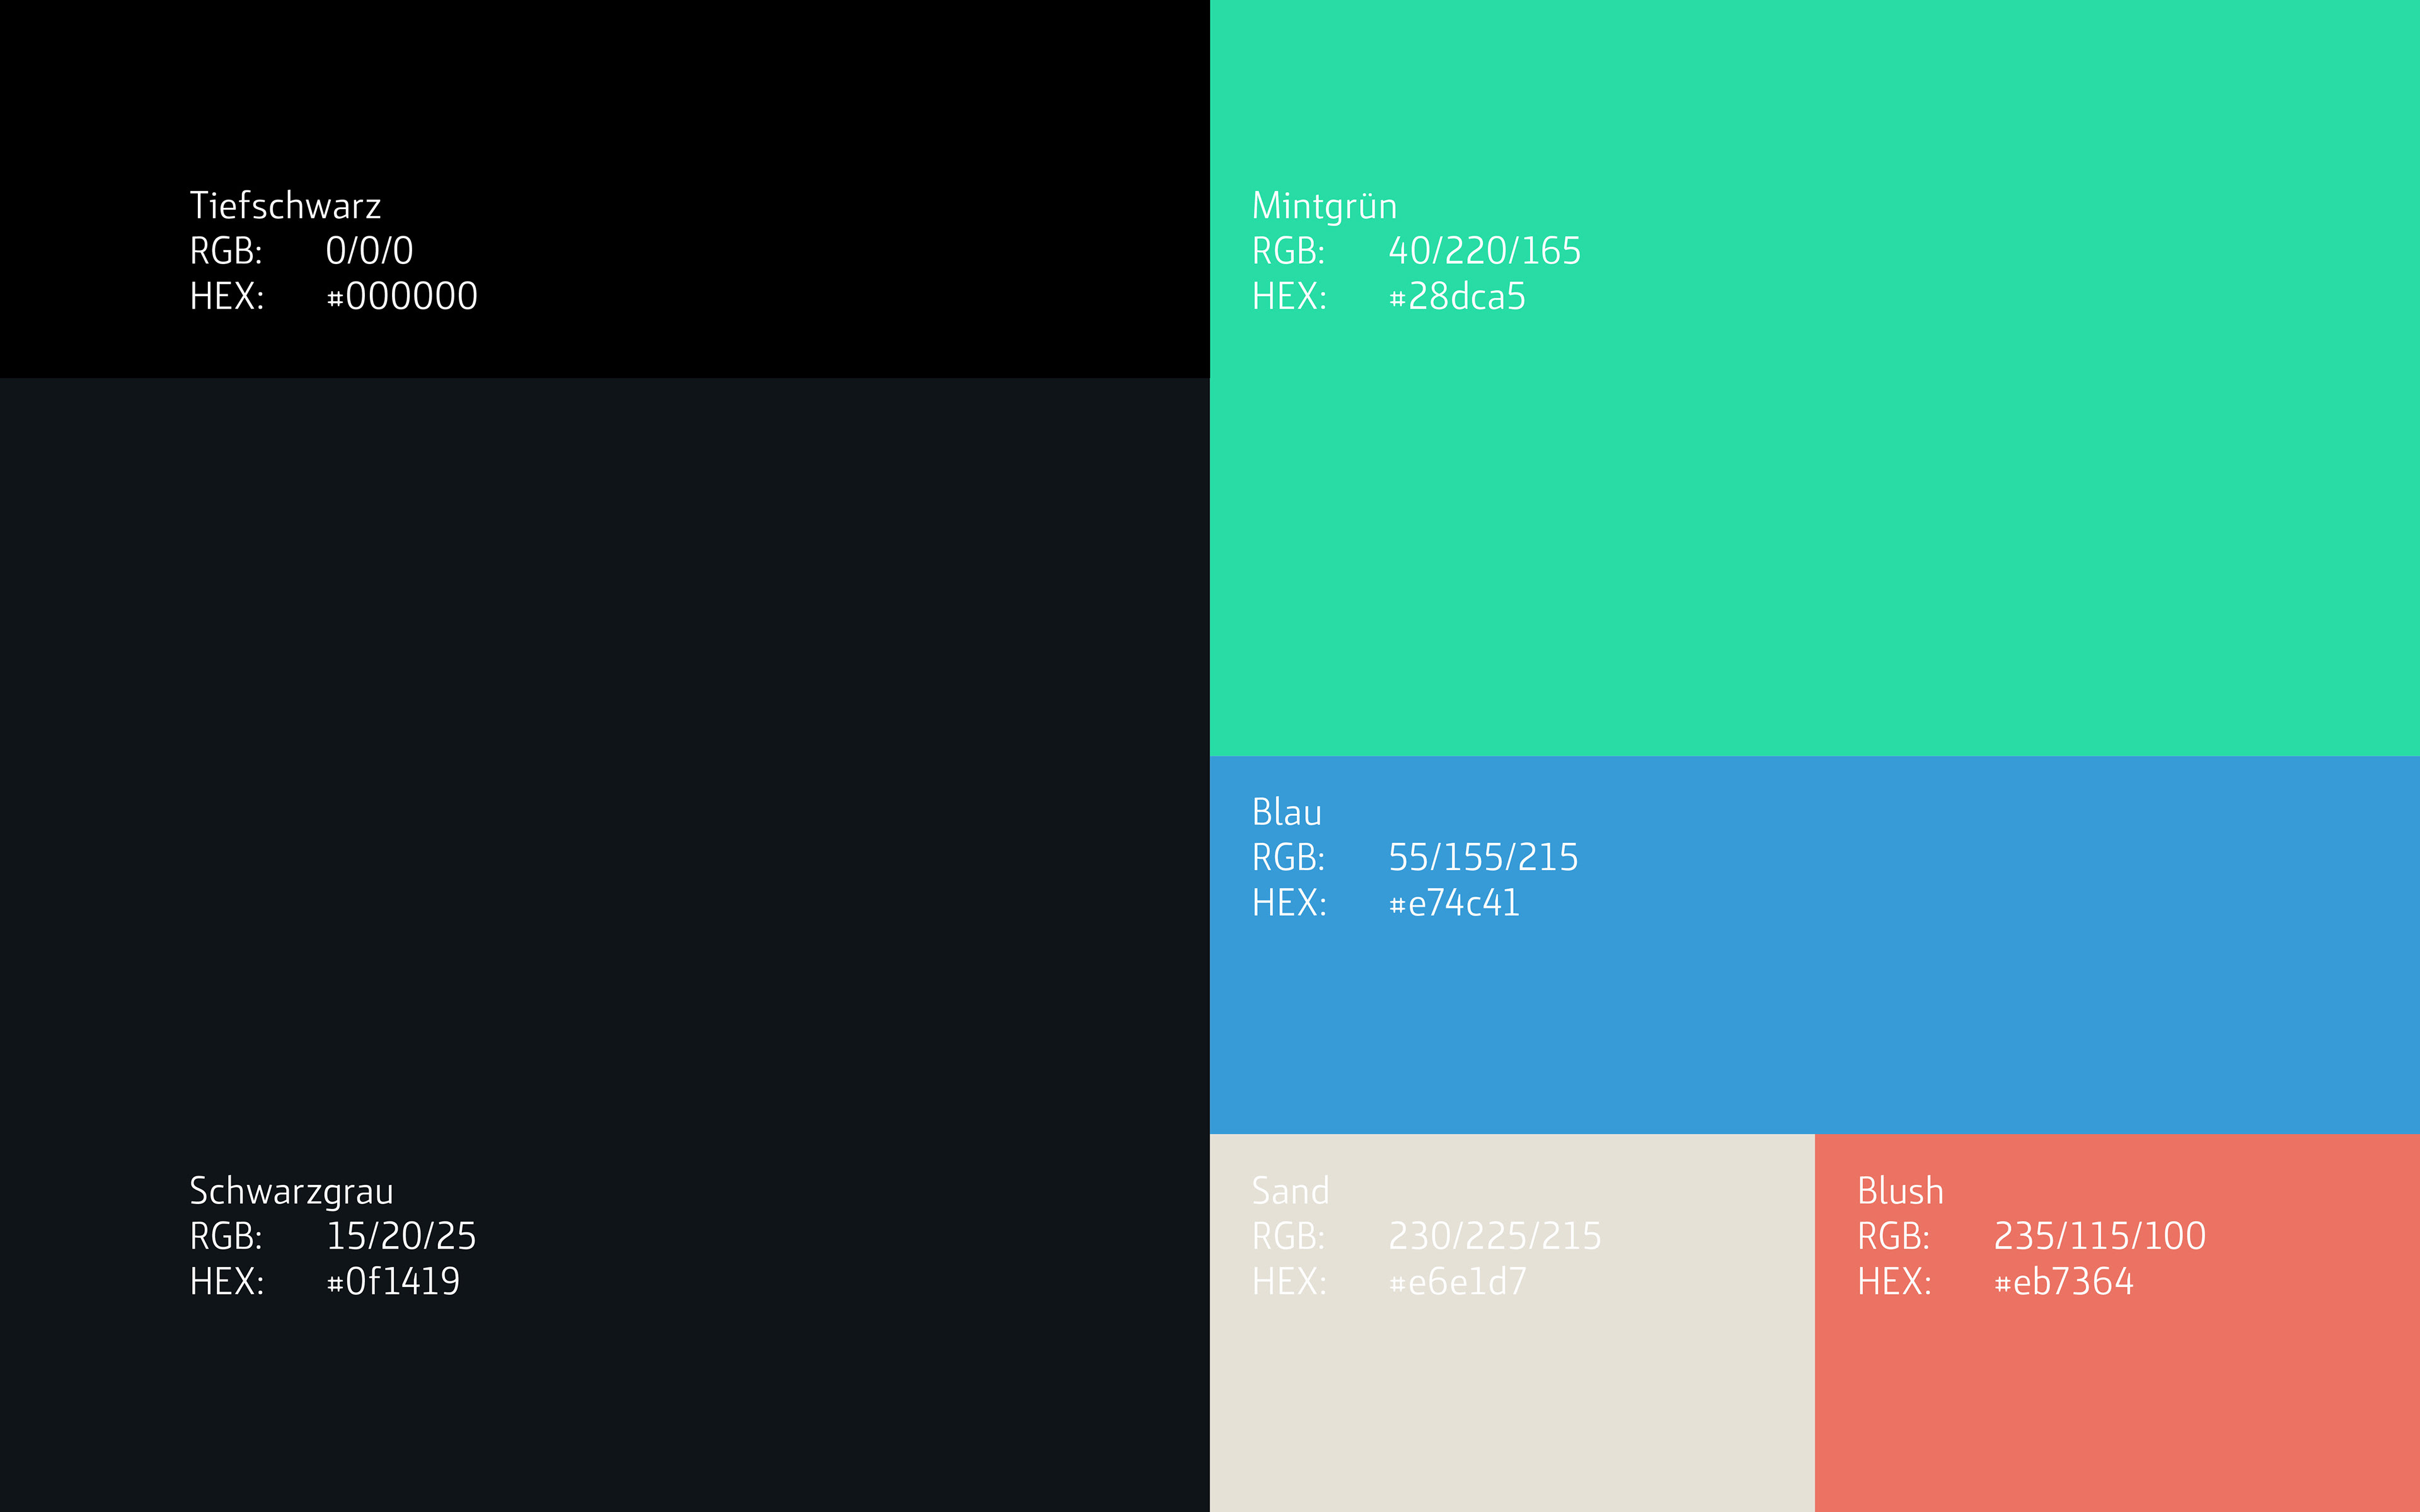Click the Mintgrün swatch title
The height and width of the screenshot is (1512, 2420).
point(1324,206)
